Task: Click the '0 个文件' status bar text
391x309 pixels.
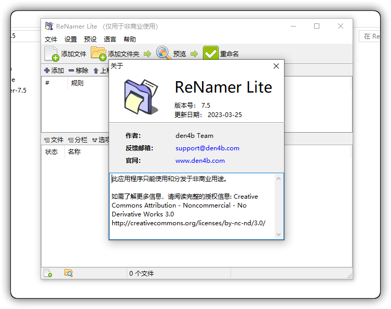Action: pyautogui.click(x=141, y=274)
